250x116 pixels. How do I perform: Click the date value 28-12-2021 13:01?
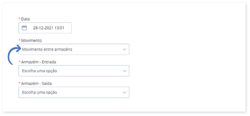point(49,28)
